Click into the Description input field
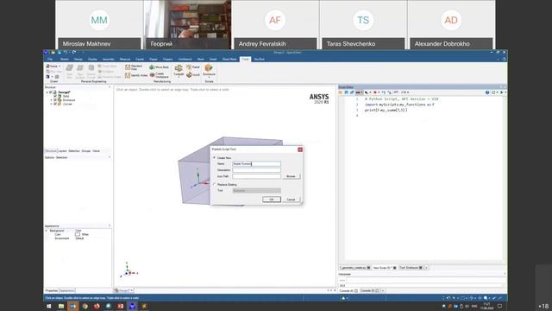The height and width of the screenshot is (311, 552). click(x=257, y=170)
